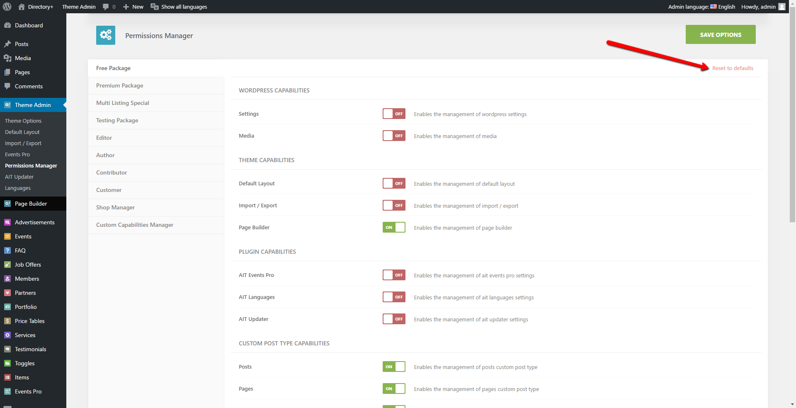Screen dimensions: 796x408
Task: Click the Events Pro sidebar icon
Action: pos(7,391)
